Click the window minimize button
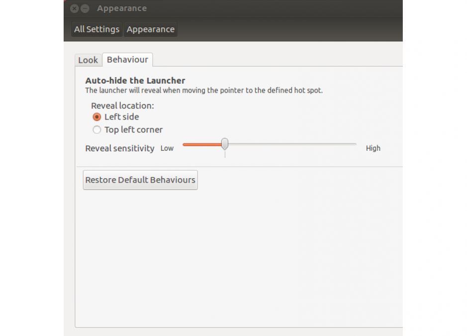Viewport: 467px width, 336px height. point(85,8)
